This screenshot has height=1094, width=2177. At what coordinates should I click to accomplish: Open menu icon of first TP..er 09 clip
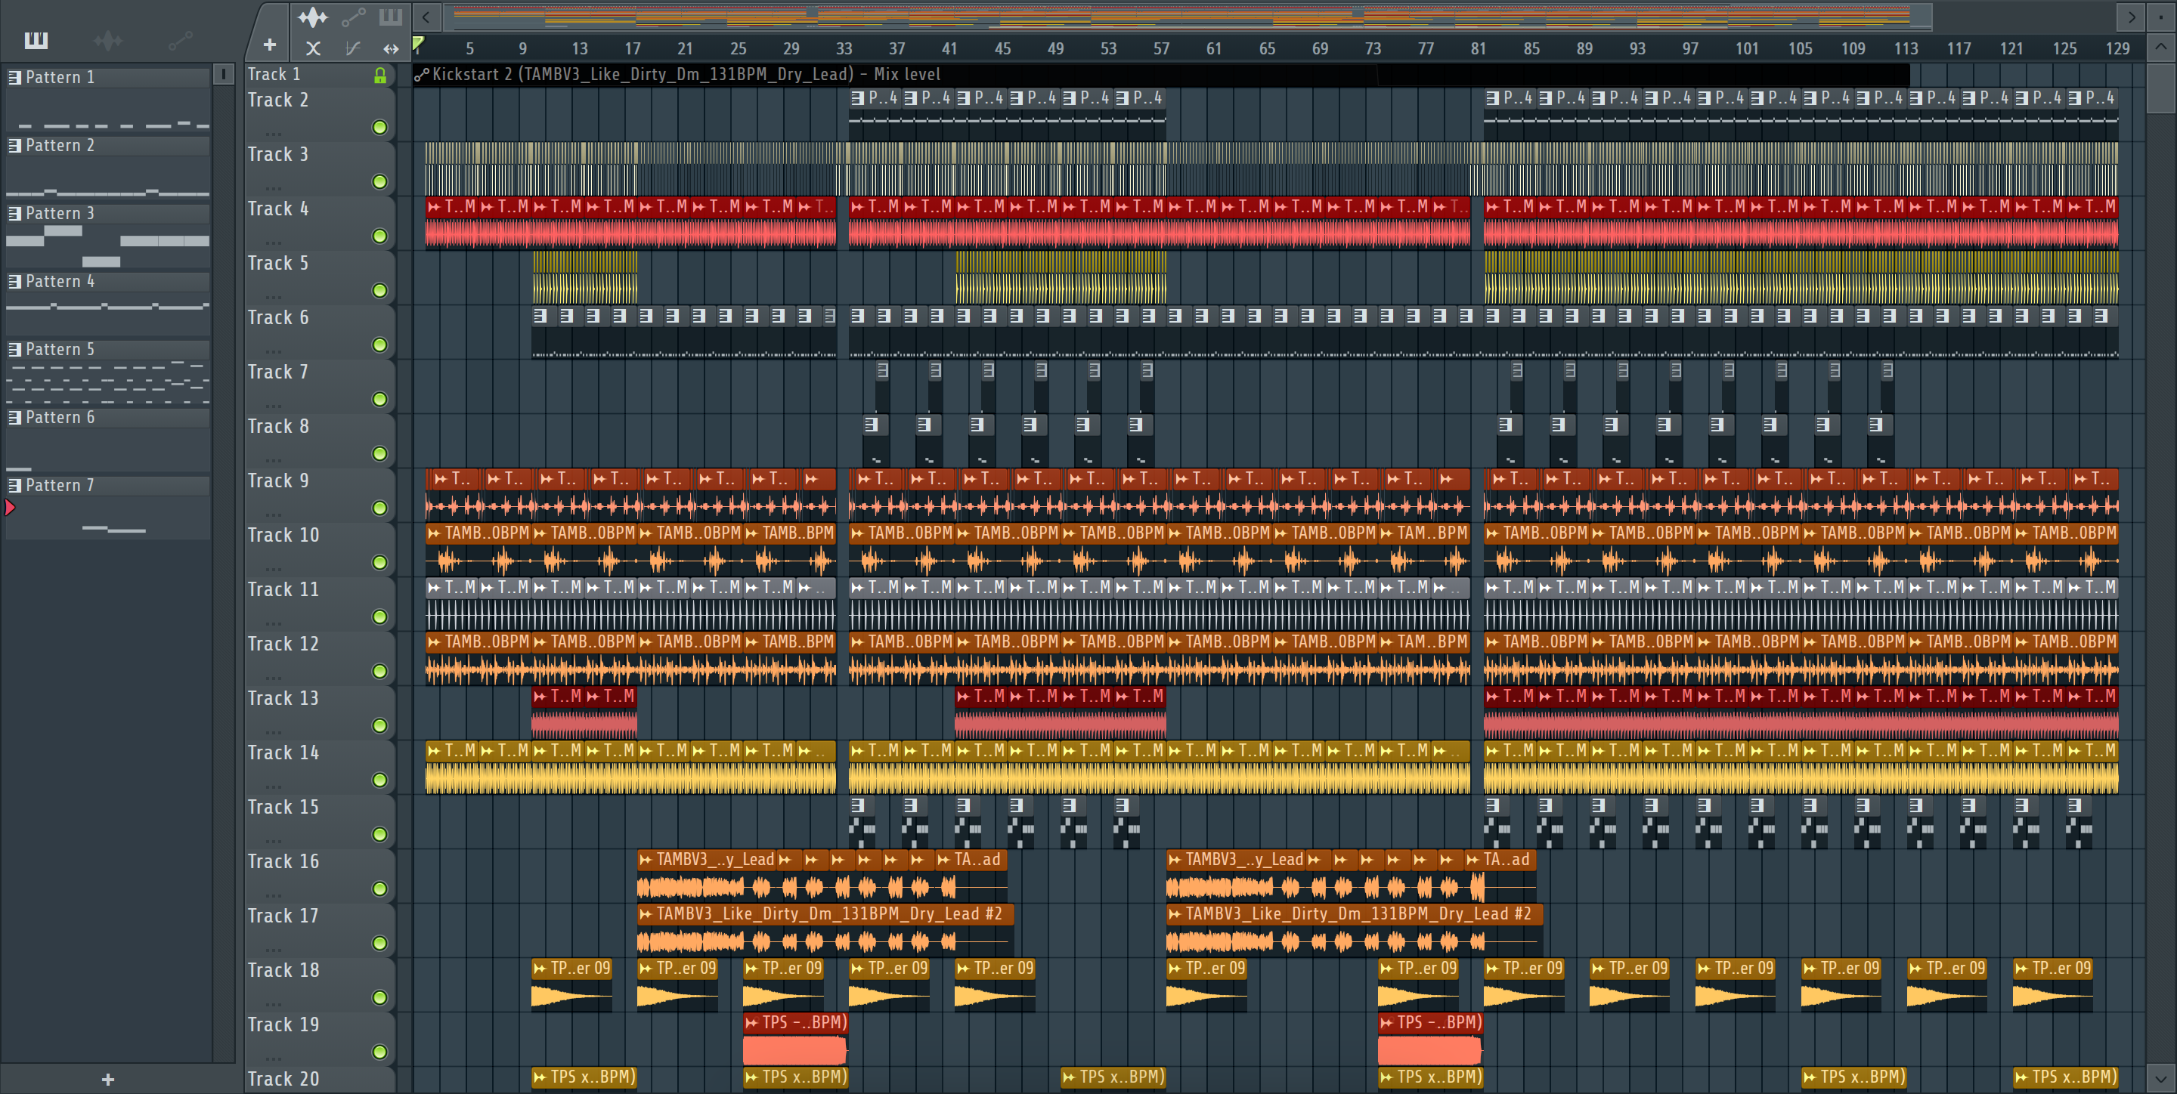pos(540,969)
